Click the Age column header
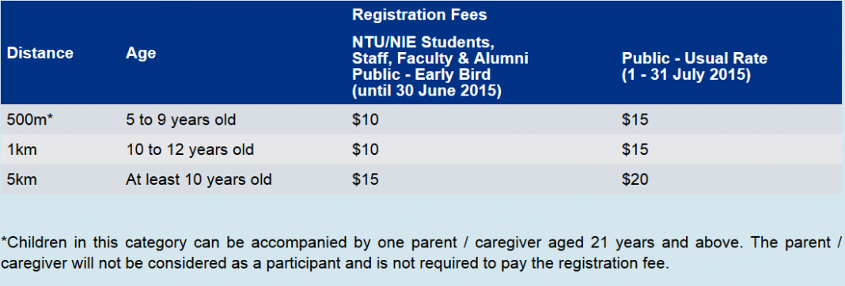The image size is (845, 286). click(141, 53)
